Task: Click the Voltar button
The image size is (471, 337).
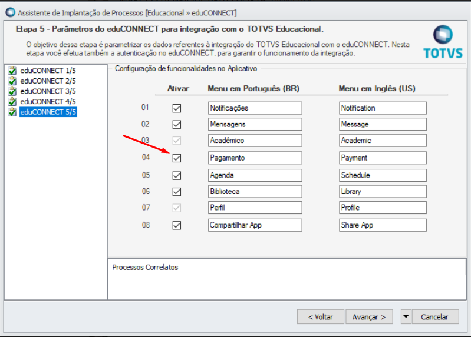Action: pos(320,316)
